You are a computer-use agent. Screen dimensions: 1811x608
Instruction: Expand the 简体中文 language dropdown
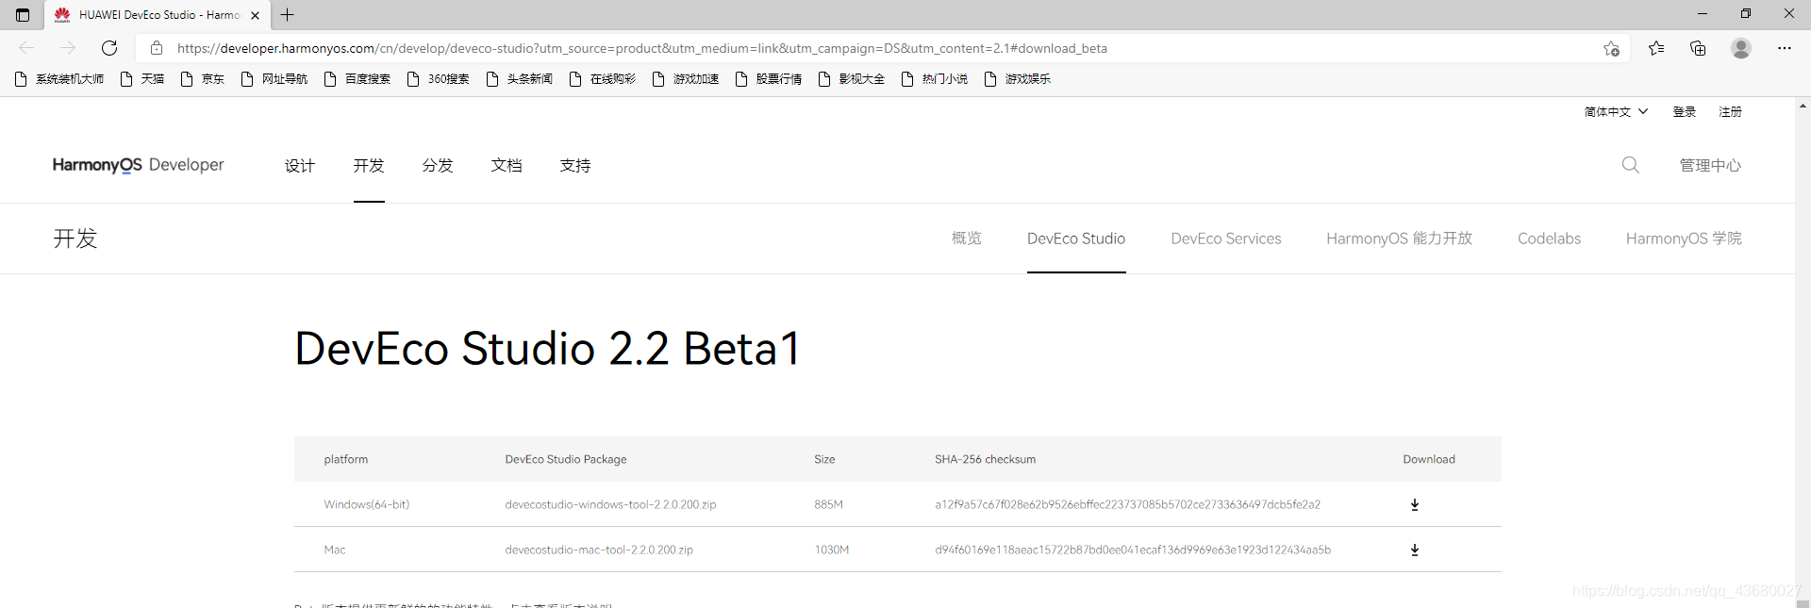[x=1616, y=111]
